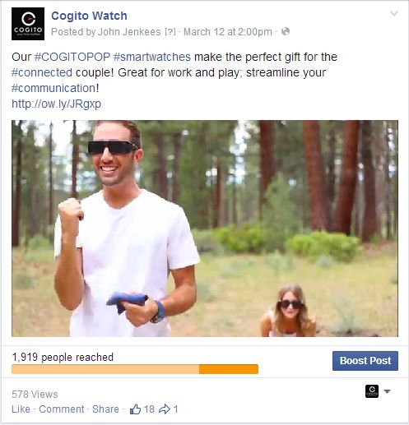Like the post
409x425 pixels.
pos(21,409)
